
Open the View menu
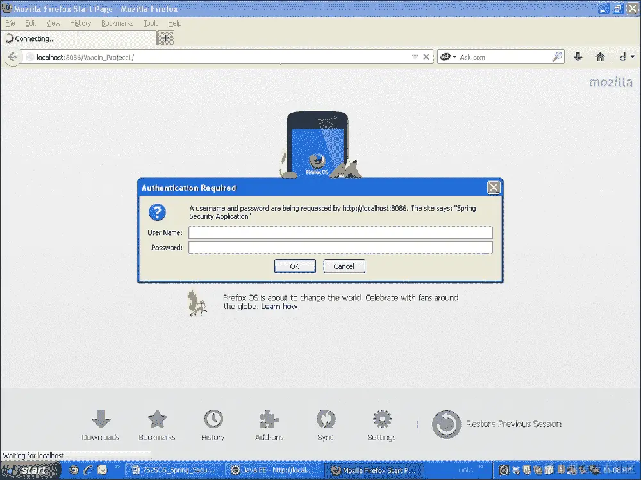pos(53,23)
